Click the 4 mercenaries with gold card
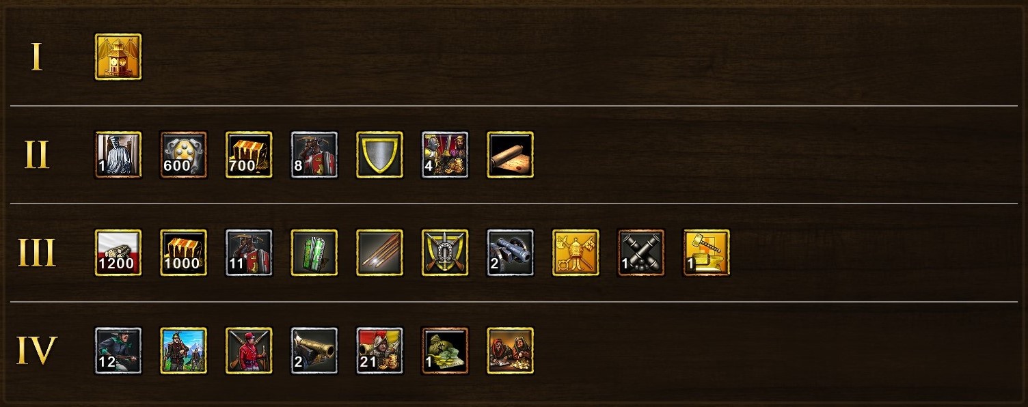 pos(445,155)
